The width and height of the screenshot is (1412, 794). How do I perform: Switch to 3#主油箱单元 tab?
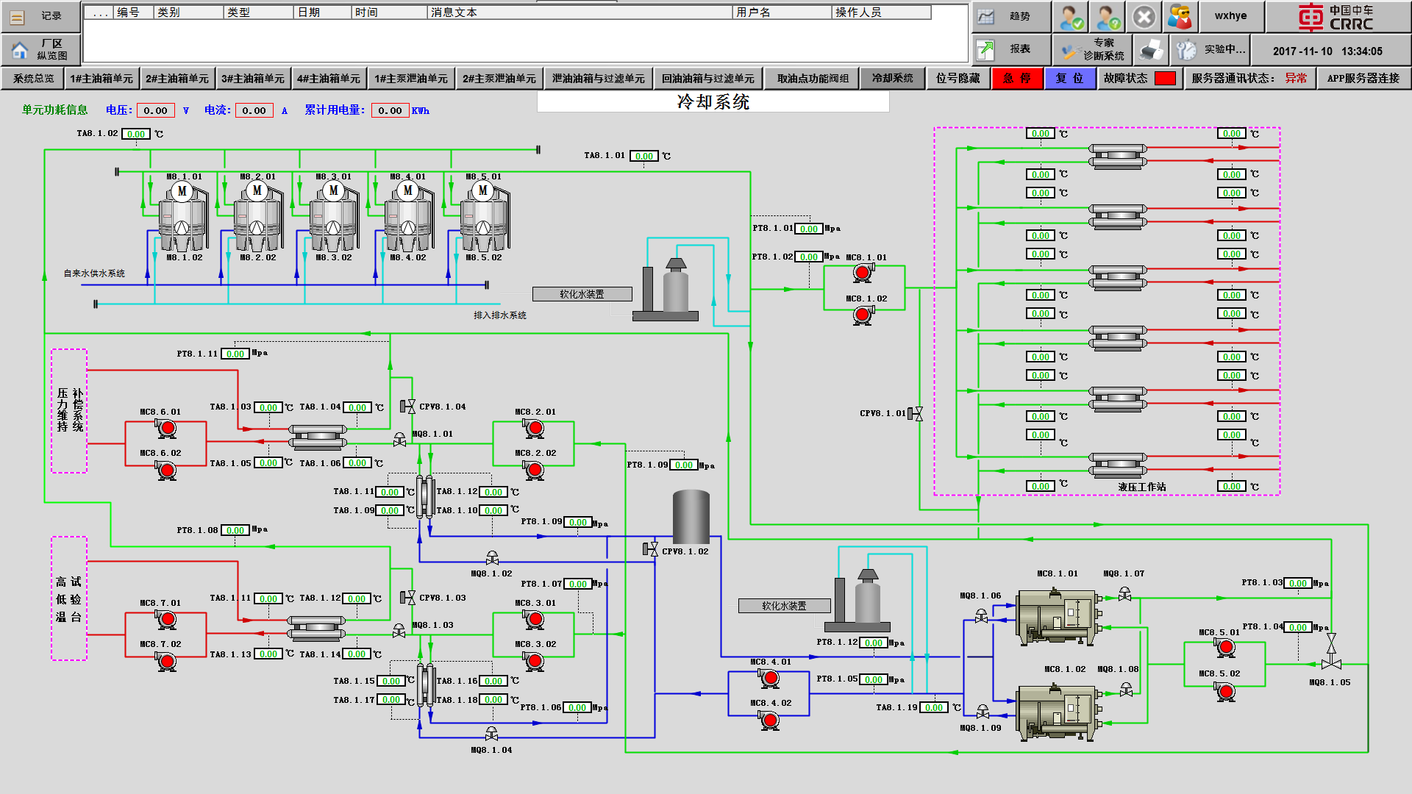coord(252,79)
